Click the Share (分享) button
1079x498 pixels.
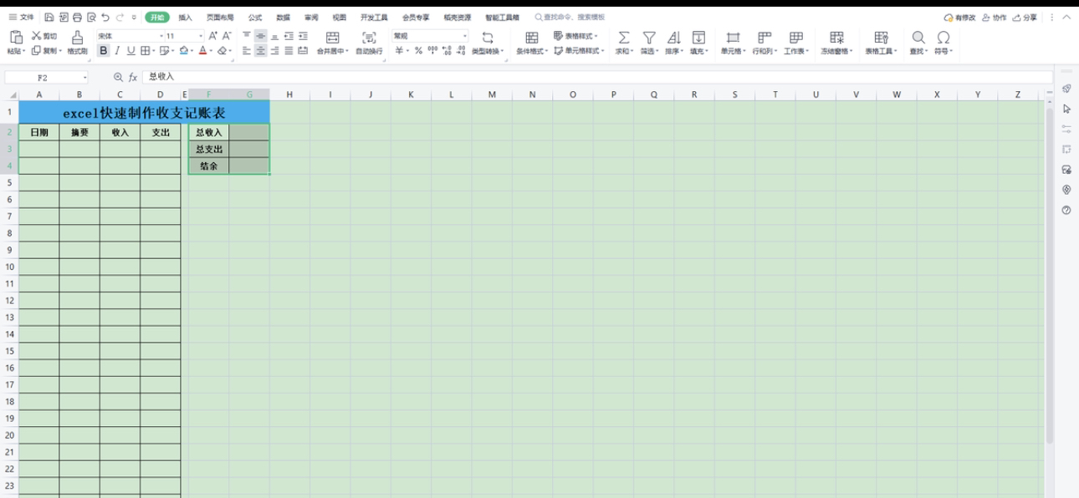pyautogui.click(x=1025, y=17)
